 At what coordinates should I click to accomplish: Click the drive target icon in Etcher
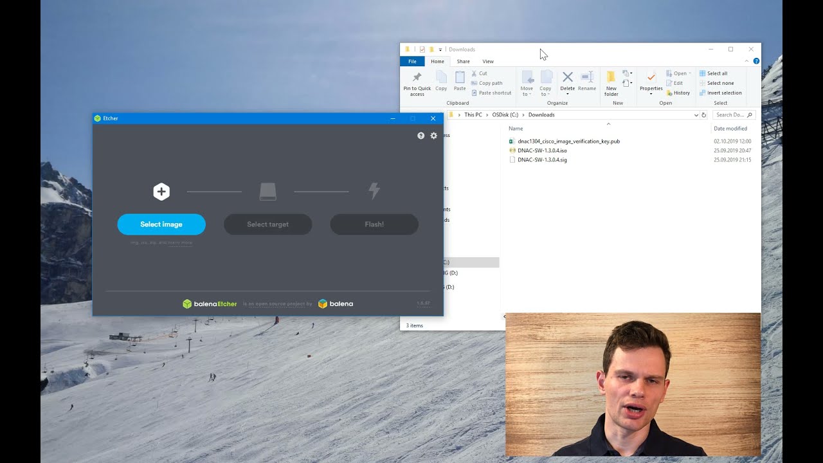point(268,192)
